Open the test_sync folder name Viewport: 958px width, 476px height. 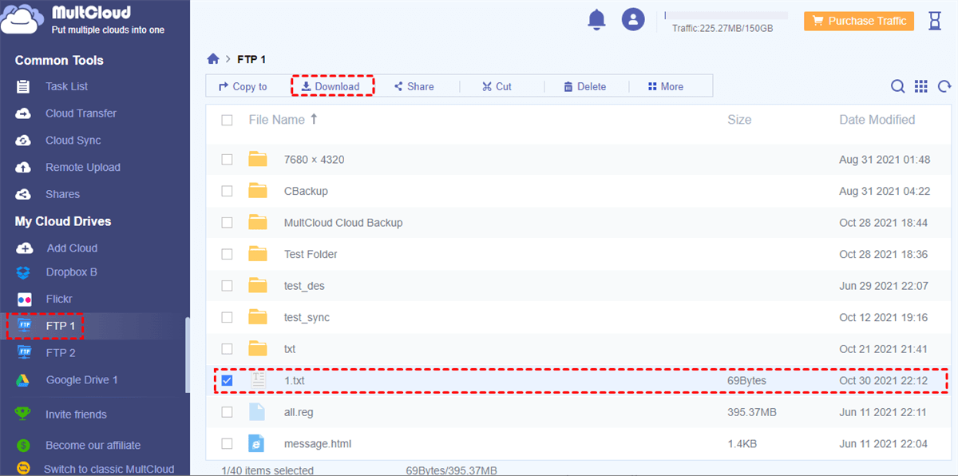coord(307,317)
